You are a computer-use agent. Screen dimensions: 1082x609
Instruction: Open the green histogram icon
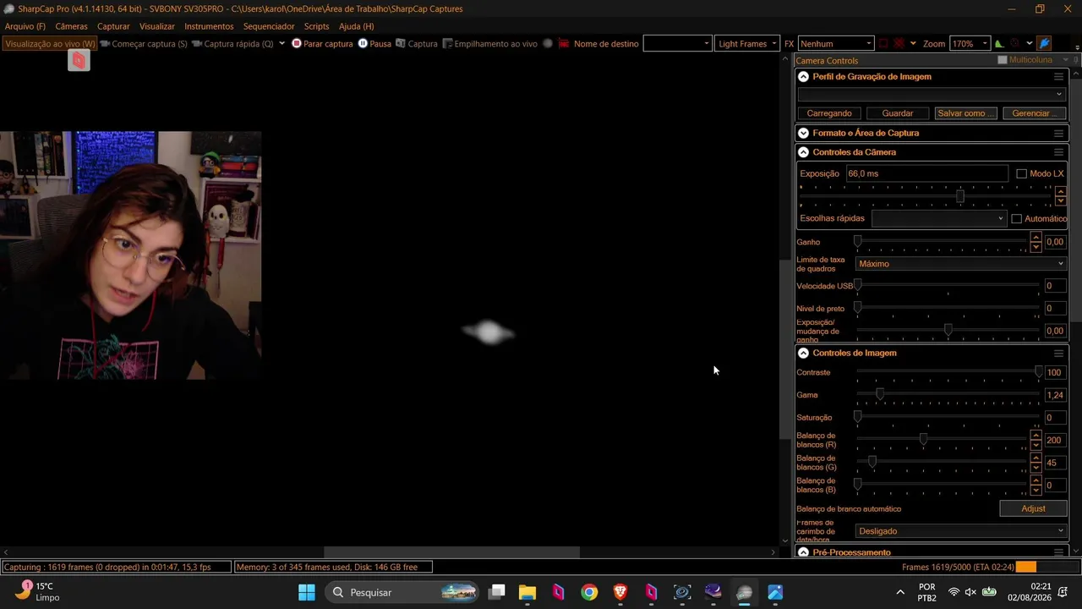(x=999, y=43)
